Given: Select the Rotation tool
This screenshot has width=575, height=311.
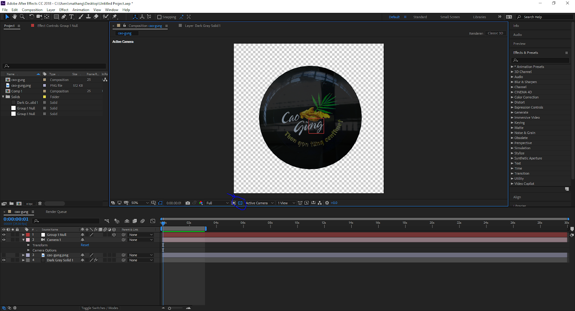Looking at the screenshot, I should tap(32, 17).
